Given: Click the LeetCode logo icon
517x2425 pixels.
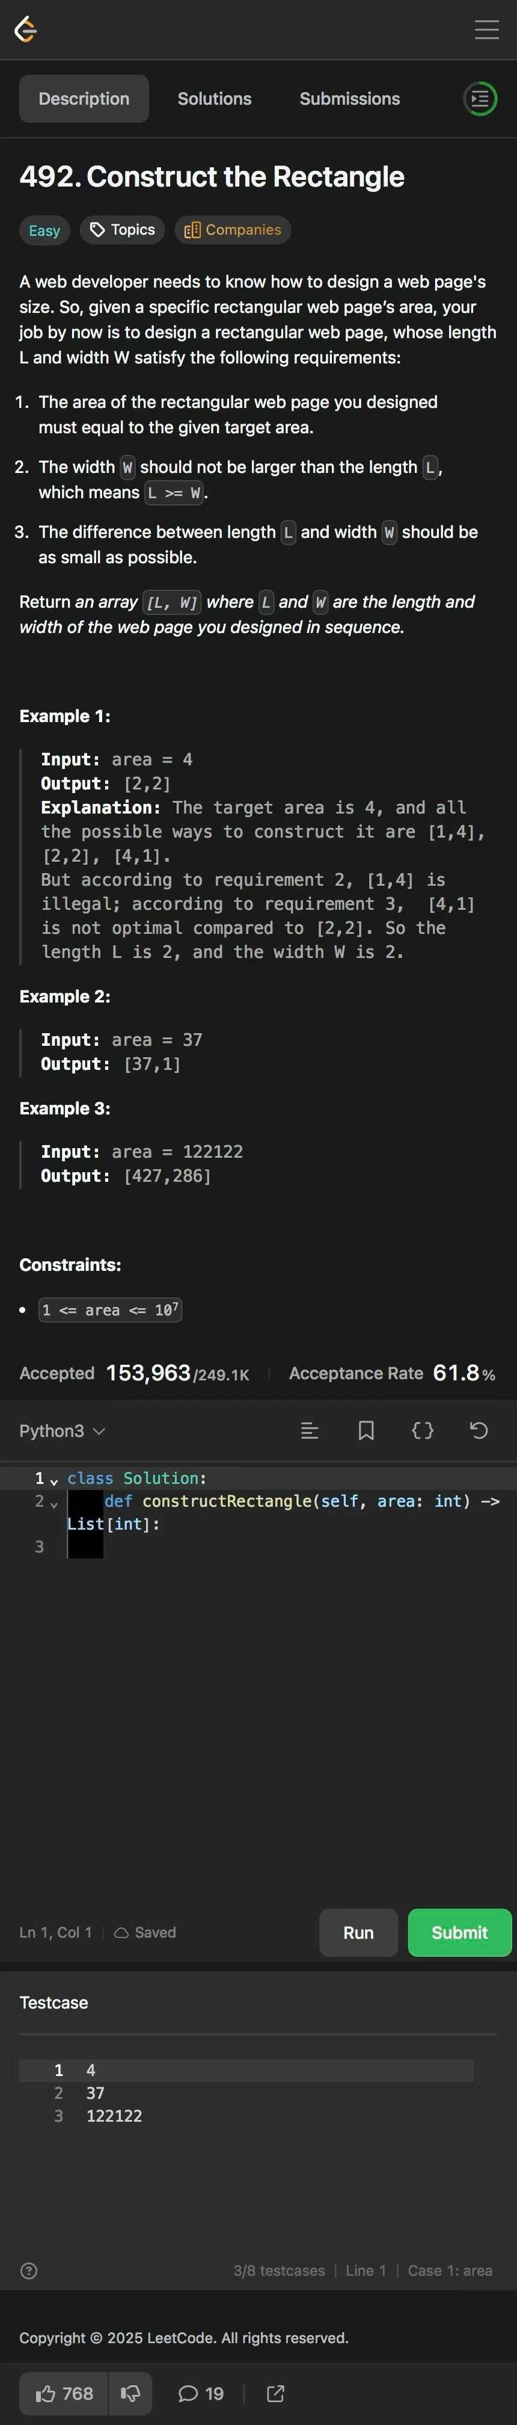Looking at the screenshot, I should click(x=26, y=29).
